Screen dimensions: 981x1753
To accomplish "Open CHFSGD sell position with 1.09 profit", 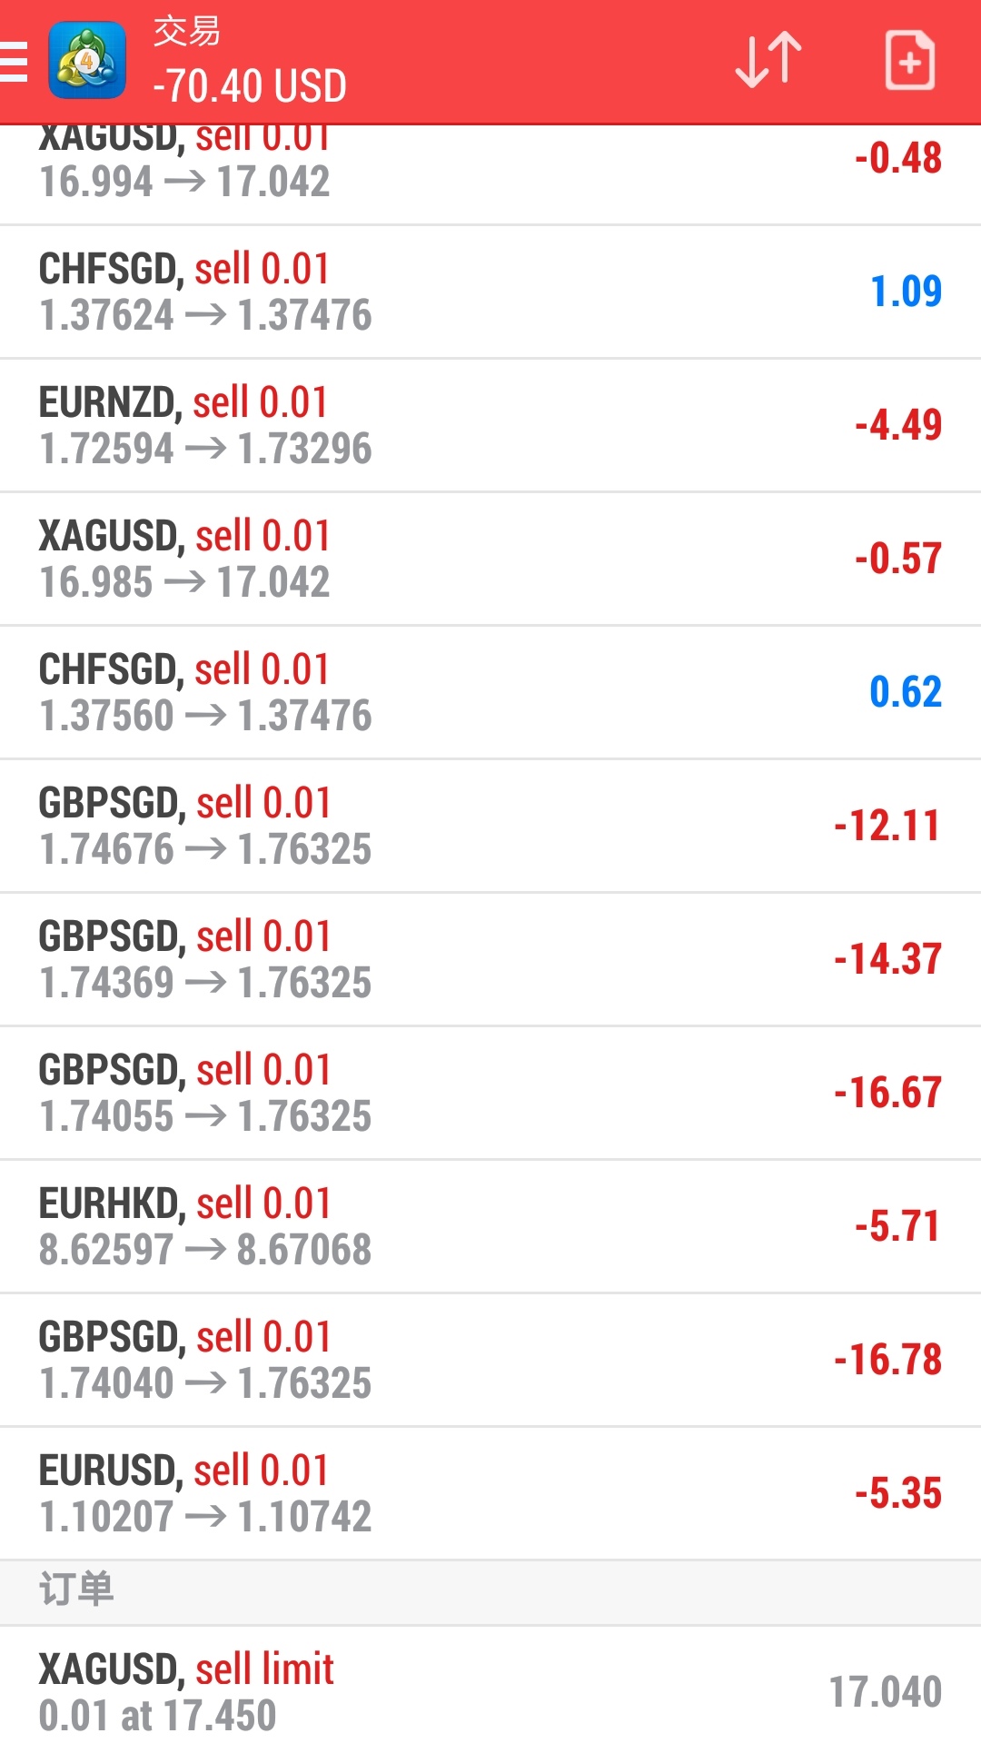I will click(490, 292).
